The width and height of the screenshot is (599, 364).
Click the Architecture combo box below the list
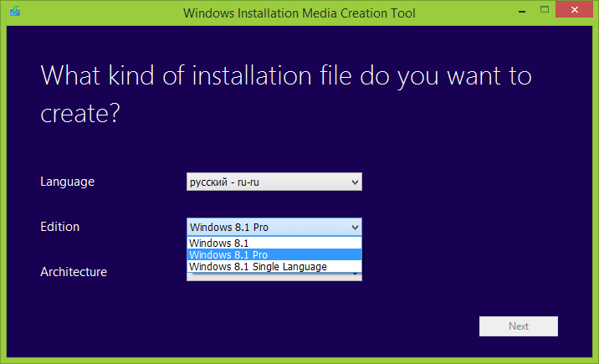tap(274, 276)
